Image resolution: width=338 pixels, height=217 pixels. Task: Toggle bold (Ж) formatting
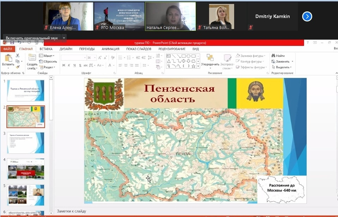coord(64,65)
